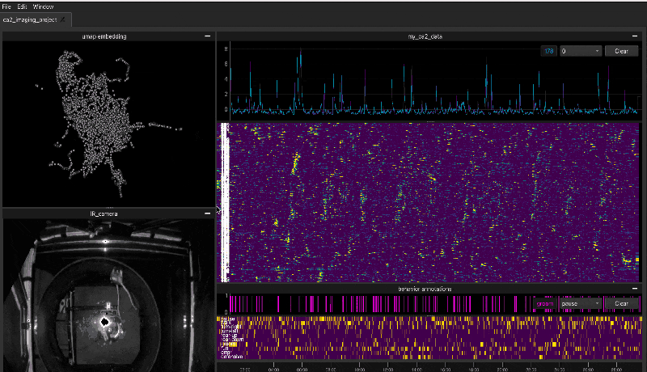Click the behavior annotations panel title
Image resolution: width=647 pixels, height=372 pixels.
point(425,289)
